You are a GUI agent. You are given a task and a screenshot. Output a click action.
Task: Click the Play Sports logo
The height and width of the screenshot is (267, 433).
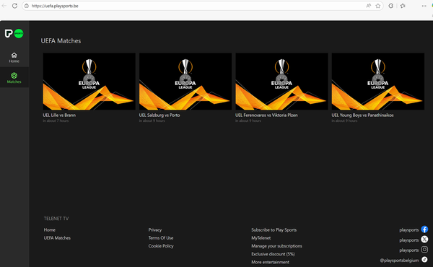[x=14, y=33]
